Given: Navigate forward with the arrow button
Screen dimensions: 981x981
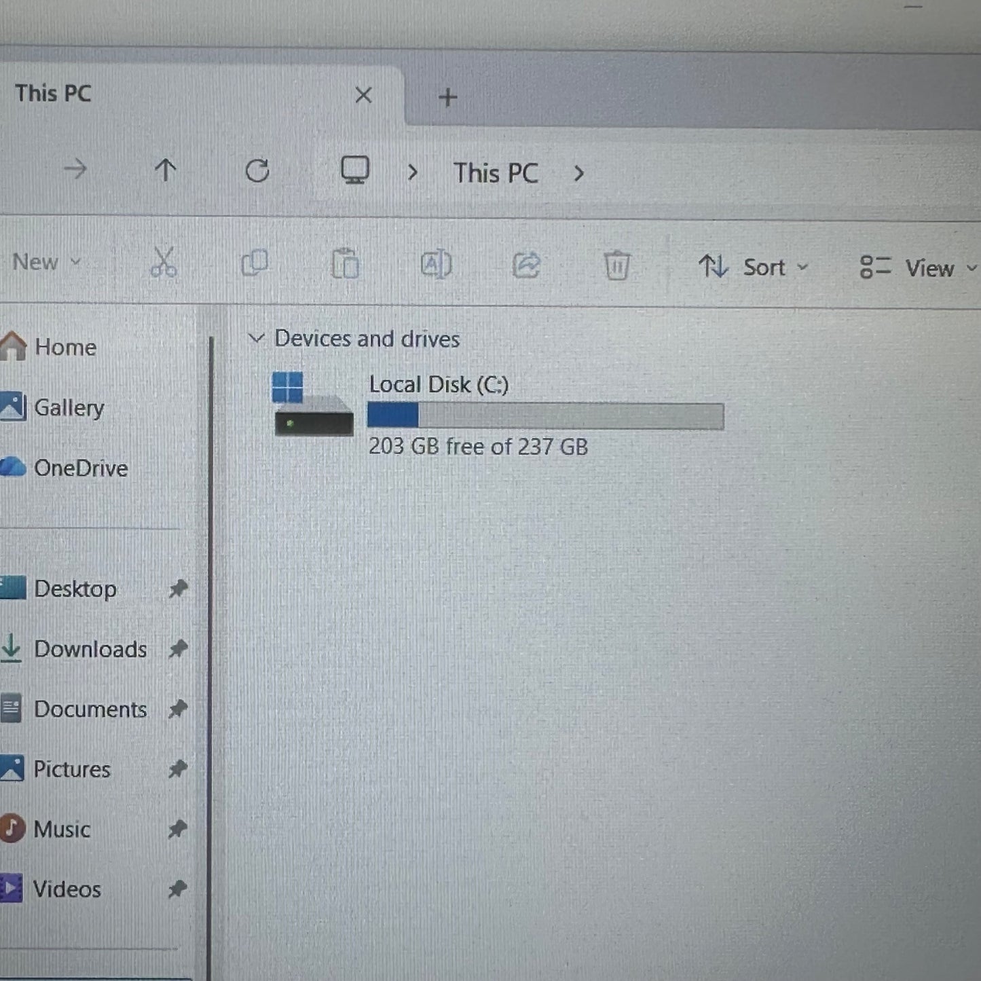Looking at the screenshot, I should point(75,169).
